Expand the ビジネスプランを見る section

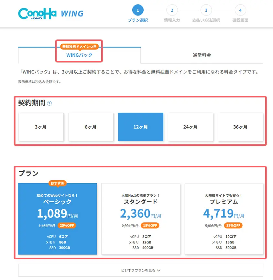tap(140, 271)
